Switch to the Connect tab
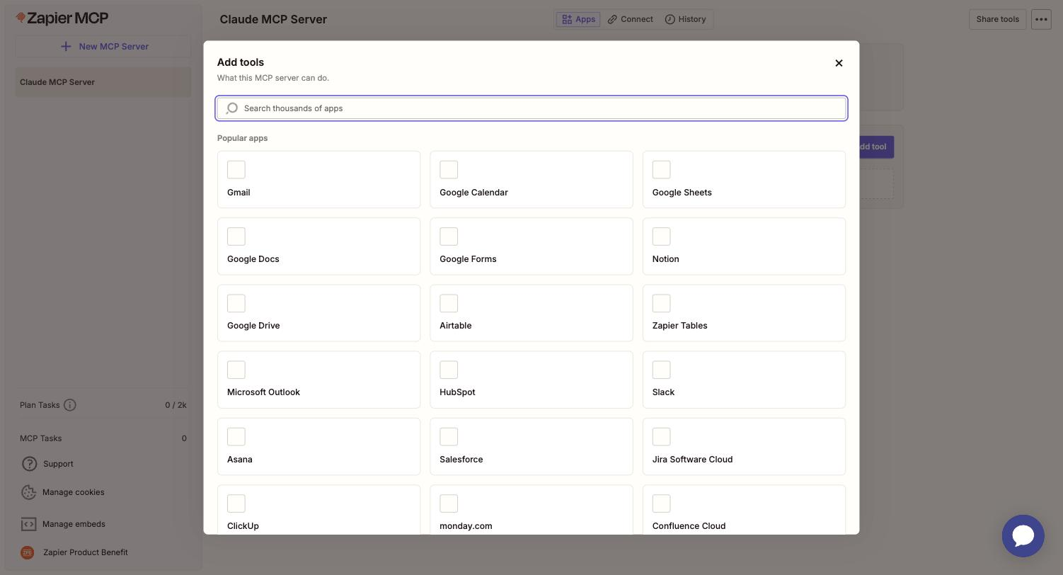 coord(630,19)
